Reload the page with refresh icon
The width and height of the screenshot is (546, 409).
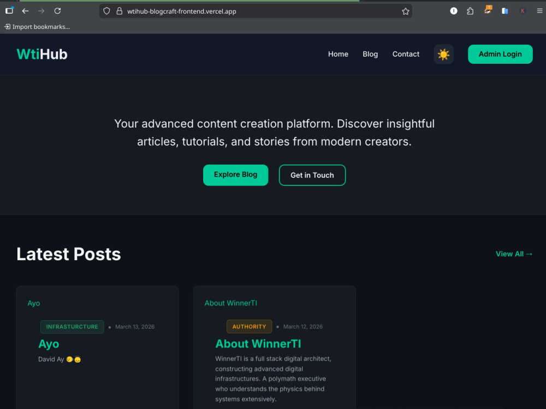pyautogui.click(x=57, y=11)
